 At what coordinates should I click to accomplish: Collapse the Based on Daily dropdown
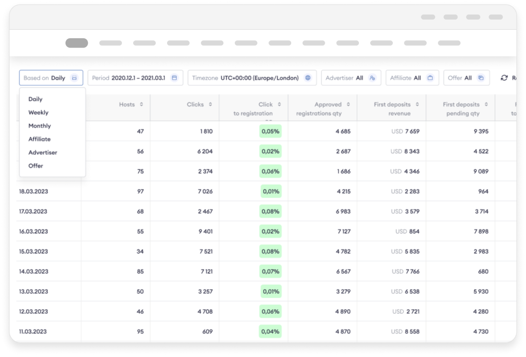[51, 78]
